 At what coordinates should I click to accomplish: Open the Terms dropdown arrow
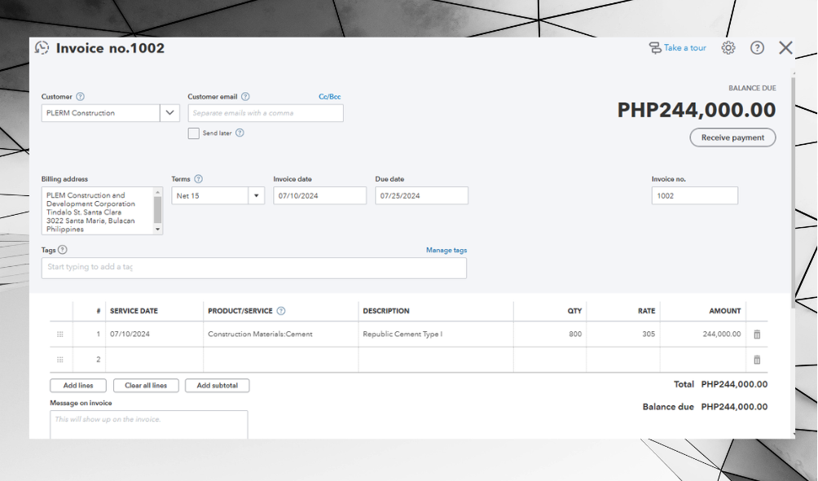tap(256, 196)
